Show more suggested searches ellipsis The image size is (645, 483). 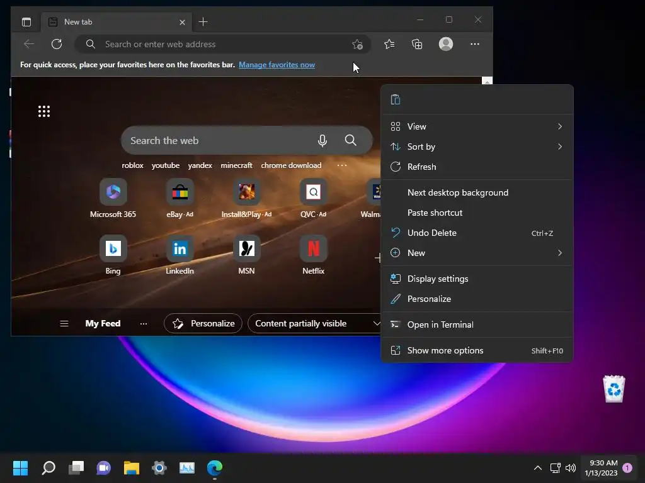point(342,165)
